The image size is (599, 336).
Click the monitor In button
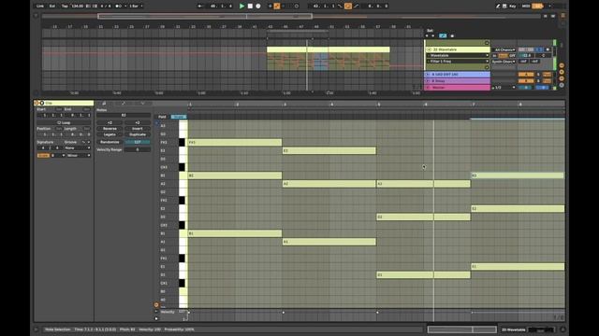point(495,55)
